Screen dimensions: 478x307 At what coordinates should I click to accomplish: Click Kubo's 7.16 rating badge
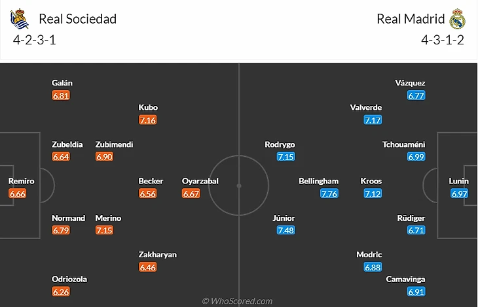tap(148, 120)
